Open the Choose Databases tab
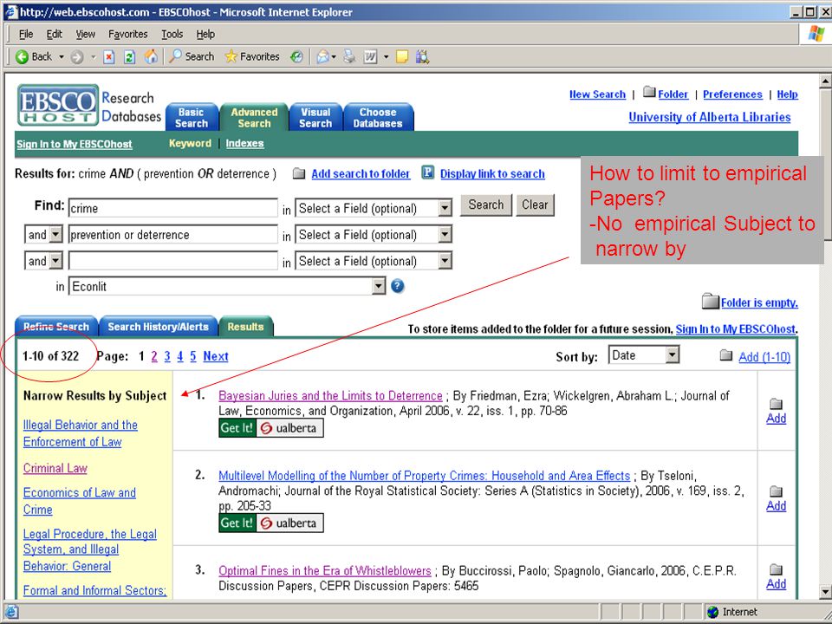The height and width of the screenshot is (624, 832). [x=379, y=117]
